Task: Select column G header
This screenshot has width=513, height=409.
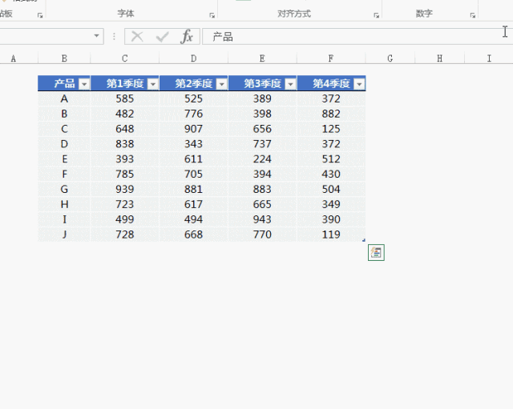Action: pos(390,58)
